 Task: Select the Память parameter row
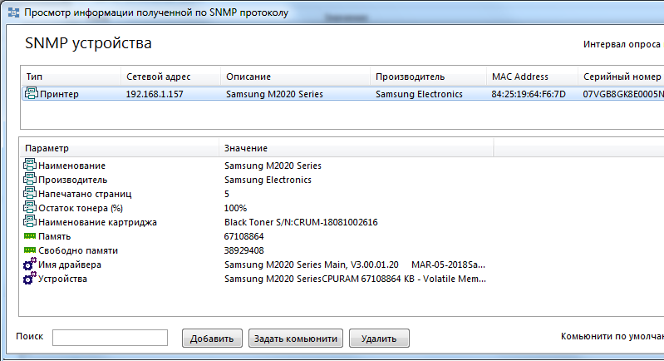click(x=54, y=236)
